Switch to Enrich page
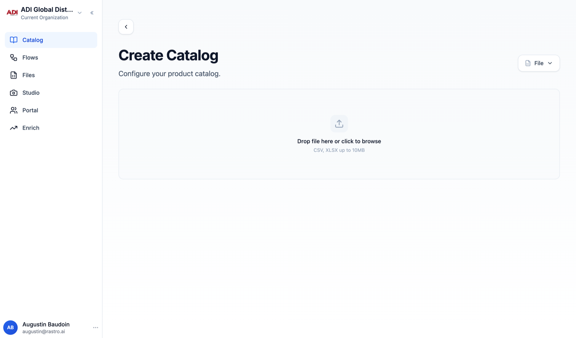 51,128
